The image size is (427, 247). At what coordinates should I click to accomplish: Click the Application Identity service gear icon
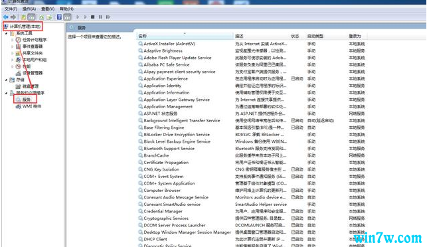(140, 86)
